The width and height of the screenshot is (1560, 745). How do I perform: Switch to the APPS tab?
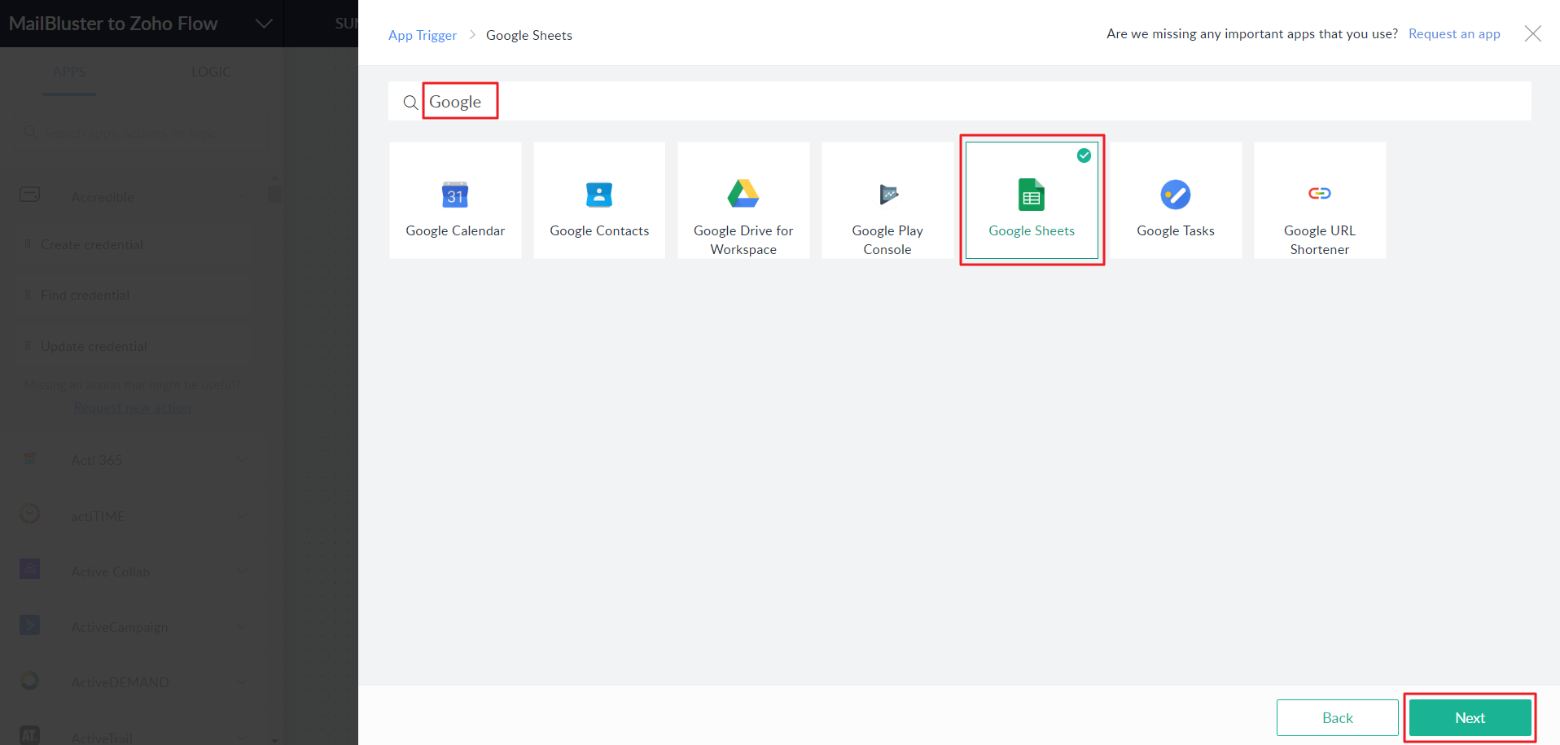(x=69, y=72)
